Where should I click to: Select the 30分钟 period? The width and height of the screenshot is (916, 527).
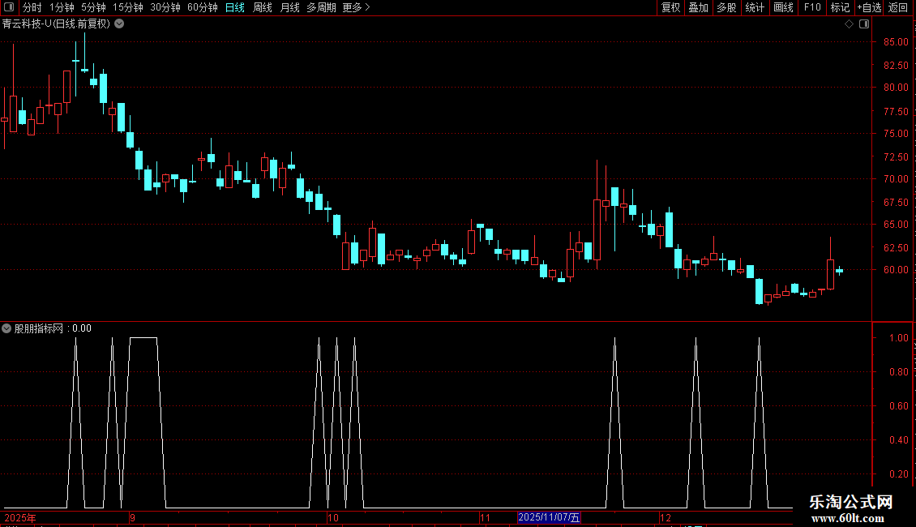click(x=165, y=7)
